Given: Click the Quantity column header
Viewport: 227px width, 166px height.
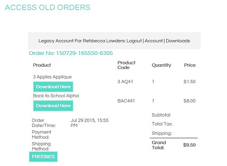Looking at the screenshot, I should tap(162, 65).
